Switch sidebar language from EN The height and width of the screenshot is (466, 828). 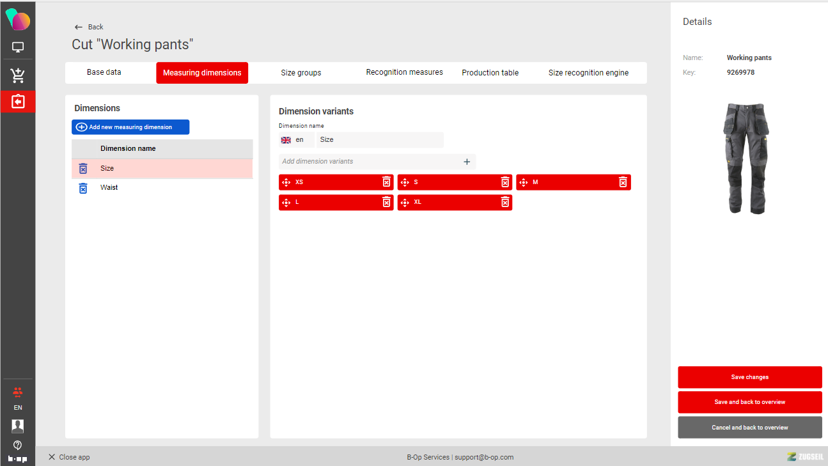click(18, 407)
